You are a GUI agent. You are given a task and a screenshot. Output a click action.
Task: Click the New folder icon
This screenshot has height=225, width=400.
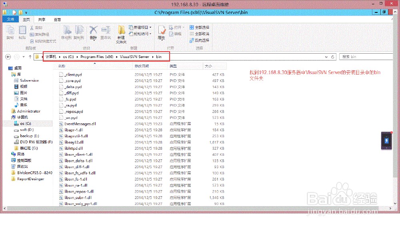(122, 30)
